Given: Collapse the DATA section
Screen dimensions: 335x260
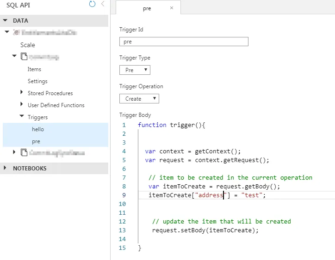Looking at the screenshot, I should pos(6,21).
